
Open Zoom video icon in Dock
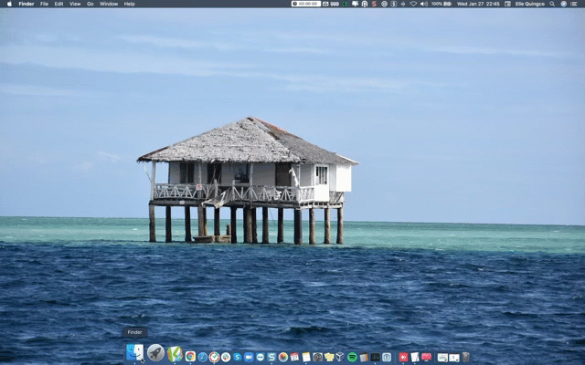pos(249,357)
